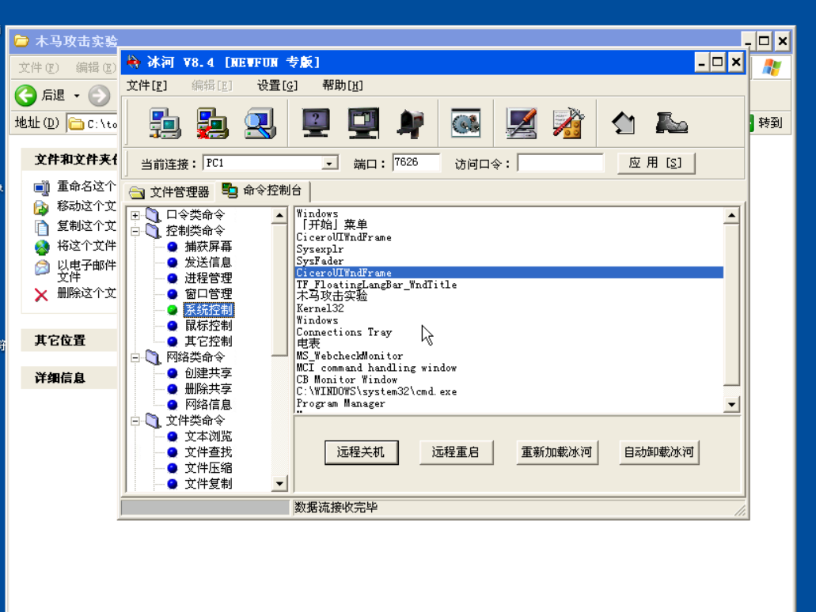Select 网络信息 in the command tree
Image resolution: width=816 pixels, height=612 pixels.
[x=208, y=405]
